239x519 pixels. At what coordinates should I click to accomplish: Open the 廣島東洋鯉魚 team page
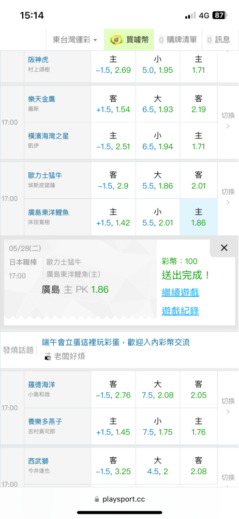(x=49, y=212)
